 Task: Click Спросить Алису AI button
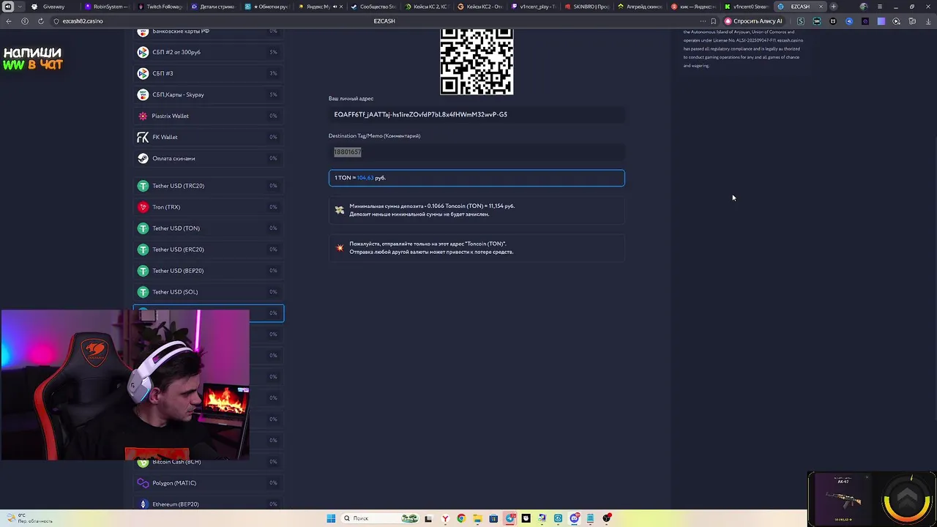click(x=753, y=21)
